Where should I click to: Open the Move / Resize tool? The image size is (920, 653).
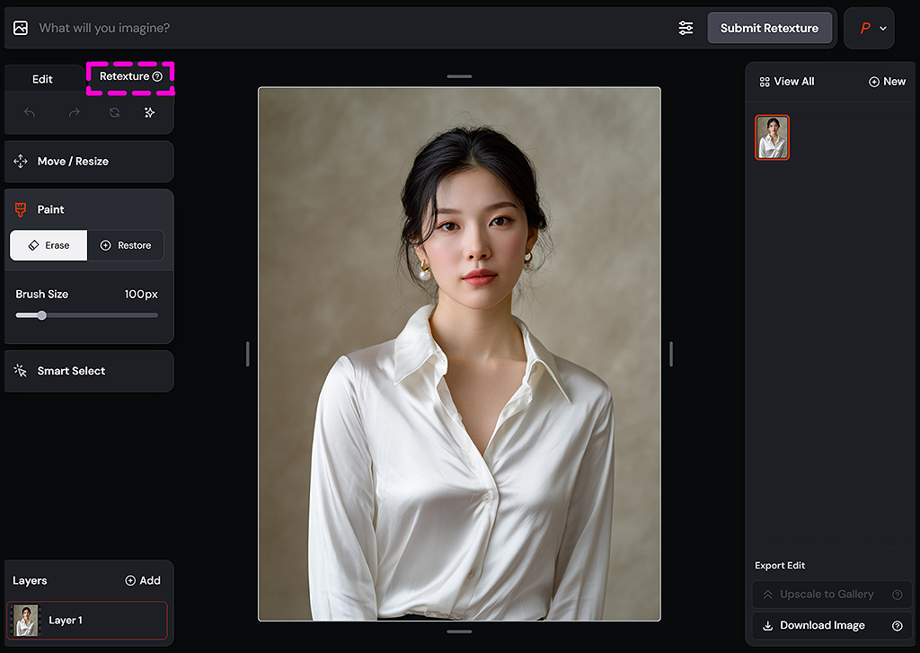point(88,162)
